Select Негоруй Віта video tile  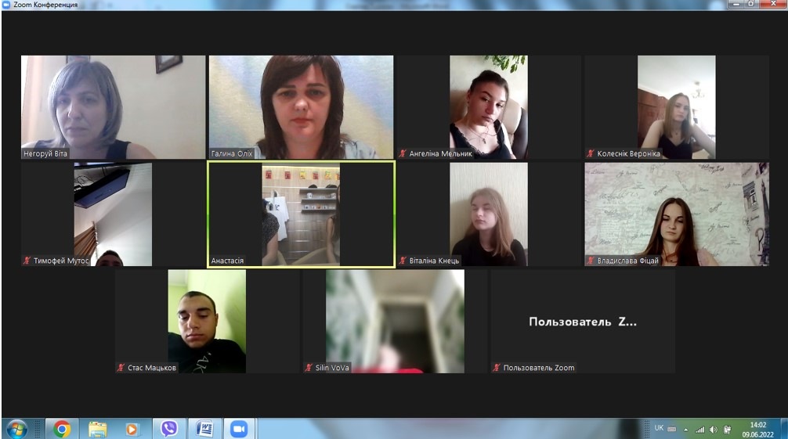coord(113,107)
